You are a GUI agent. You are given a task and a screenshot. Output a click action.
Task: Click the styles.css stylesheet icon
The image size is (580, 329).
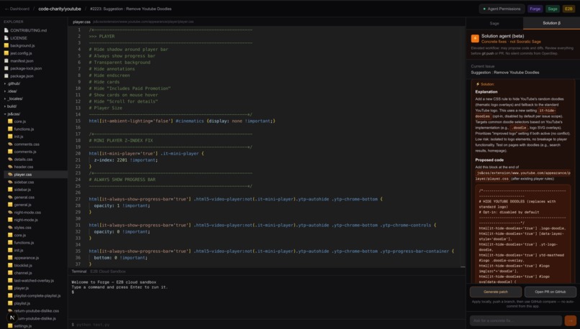10,228
